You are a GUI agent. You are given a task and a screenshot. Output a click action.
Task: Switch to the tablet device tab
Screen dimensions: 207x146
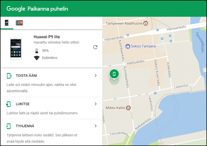tap(19, 22)
